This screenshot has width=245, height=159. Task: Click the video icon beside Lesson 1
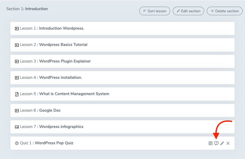[x=17, y=29]
